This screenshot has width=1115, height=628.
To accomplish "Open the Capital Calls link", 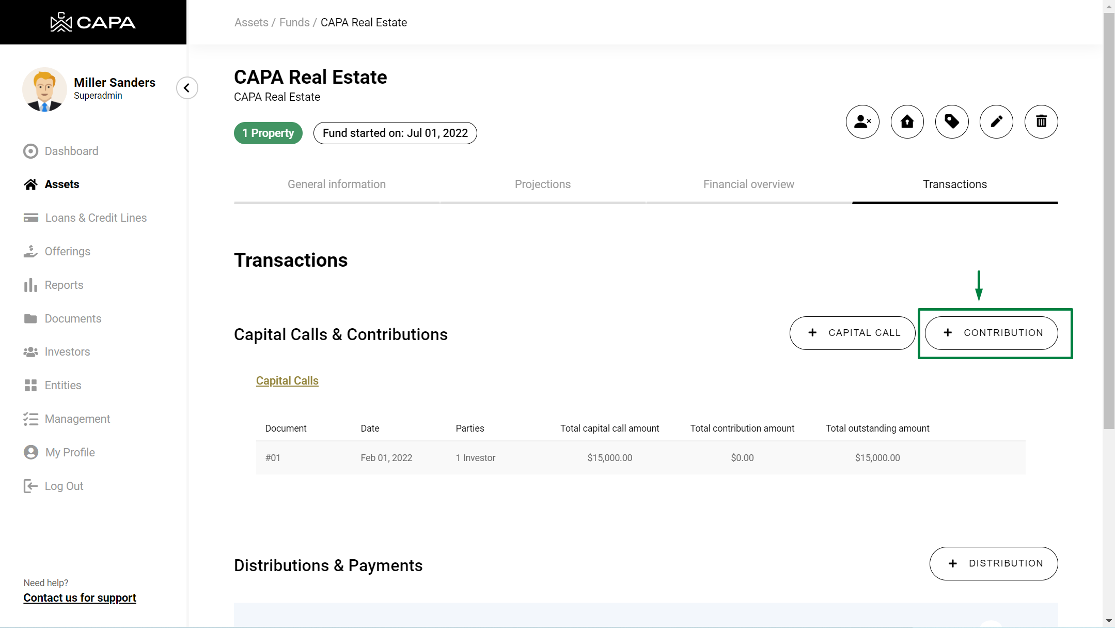I will click(x=287, y=380).
